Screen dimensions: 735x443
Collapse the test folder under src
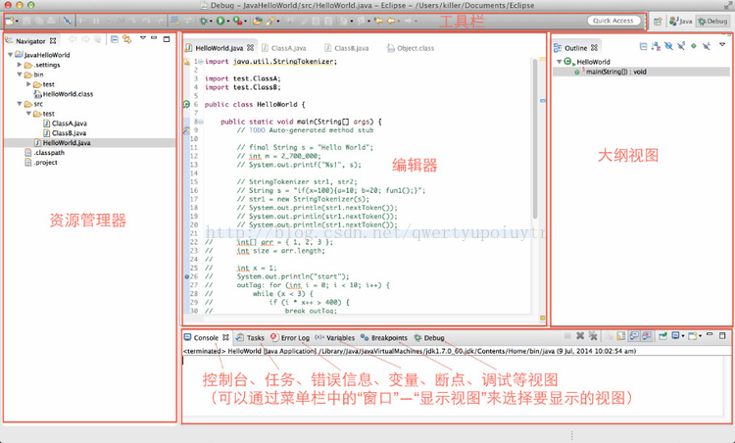28,114
